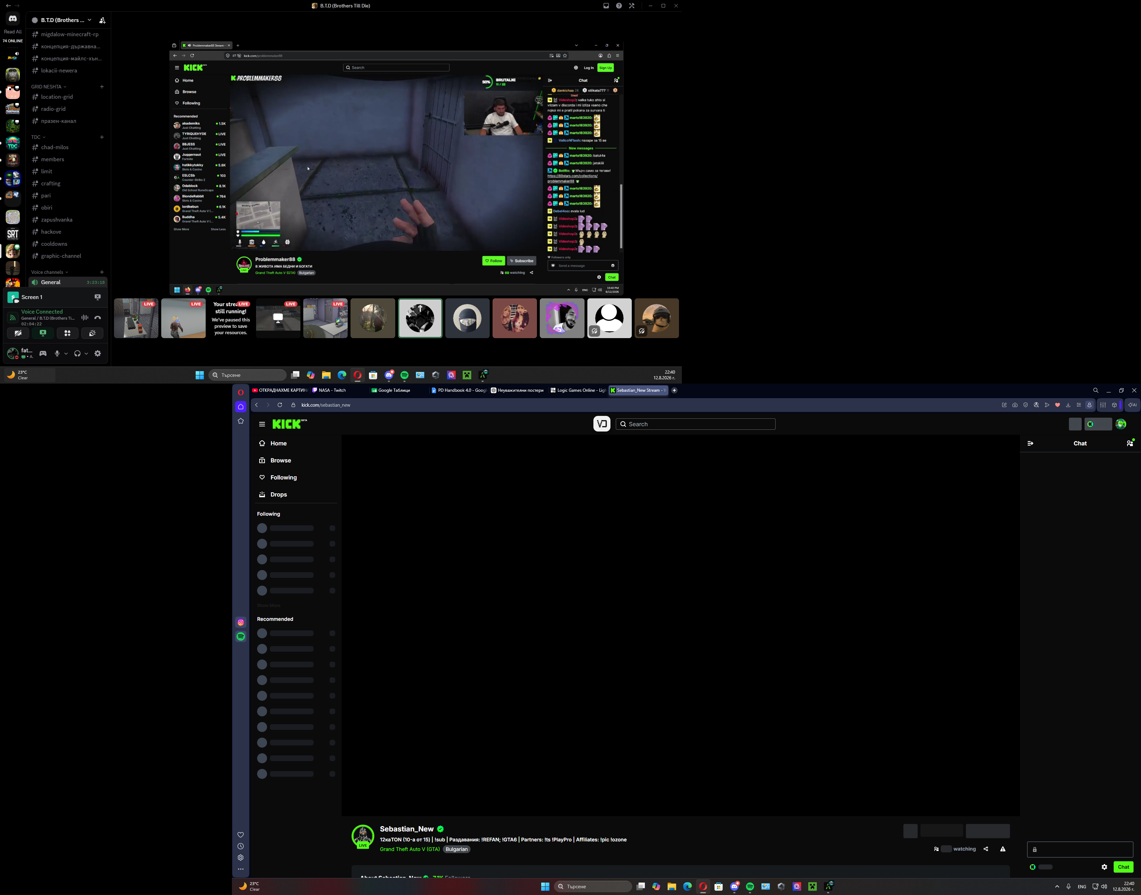Click the Opera address bar URL
Image resolution: width=1141 pixels, height=895 pixels.
[x=326, y=405]
